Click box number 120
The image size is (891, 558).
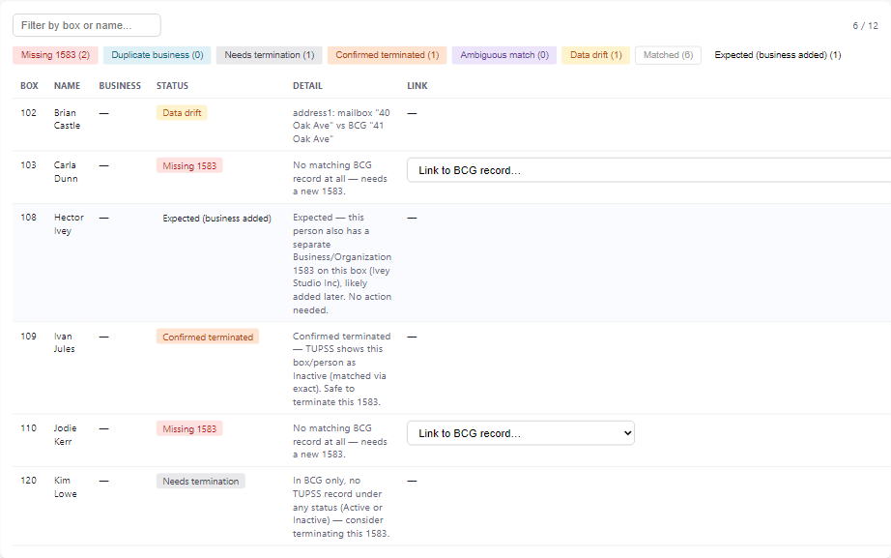28,481
